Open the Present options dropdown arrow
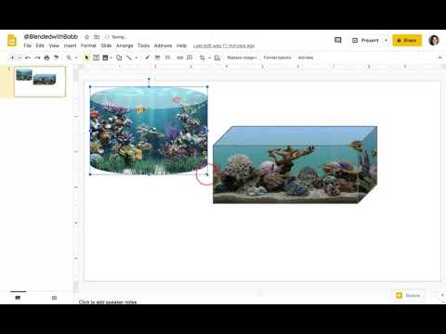This screenshot has height=334, width=446. [386, 40]
